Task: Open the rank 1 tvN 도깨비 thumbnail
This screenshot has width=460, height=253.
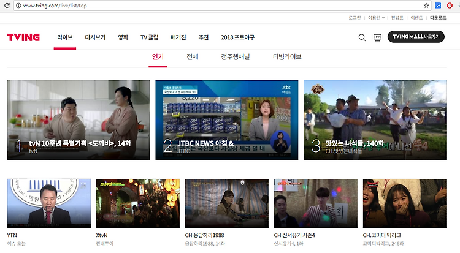Action: point(79,120)
